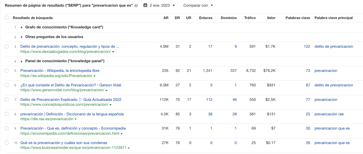This screenshot has height=154, width=363.
Task: Sort by the 'Tráfico' column header
Action: 250,18
